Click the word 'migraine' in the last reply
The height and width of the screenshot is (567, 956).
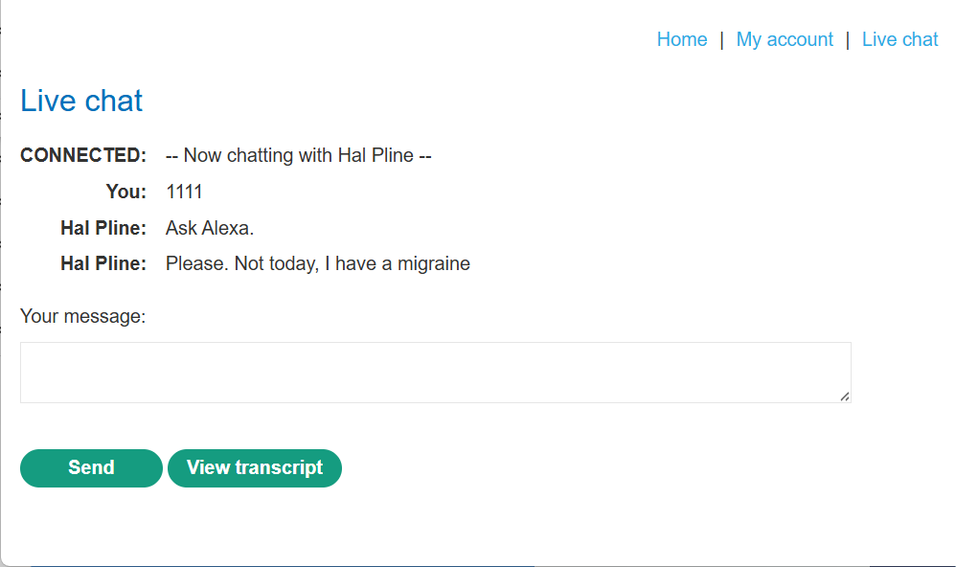(x=434, y=263)
